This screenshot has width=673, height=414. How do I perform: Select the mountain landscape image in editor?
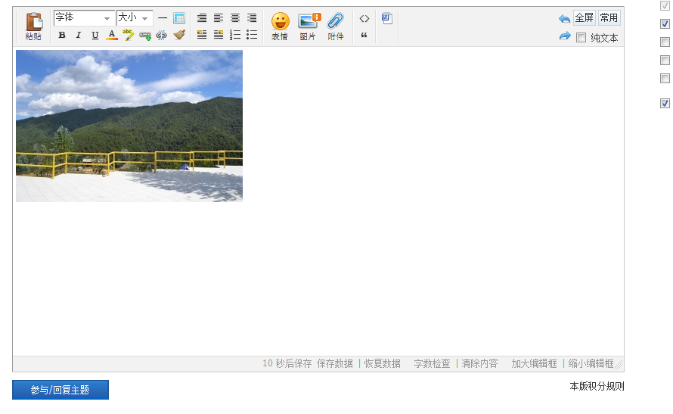[x=129, y=126]
